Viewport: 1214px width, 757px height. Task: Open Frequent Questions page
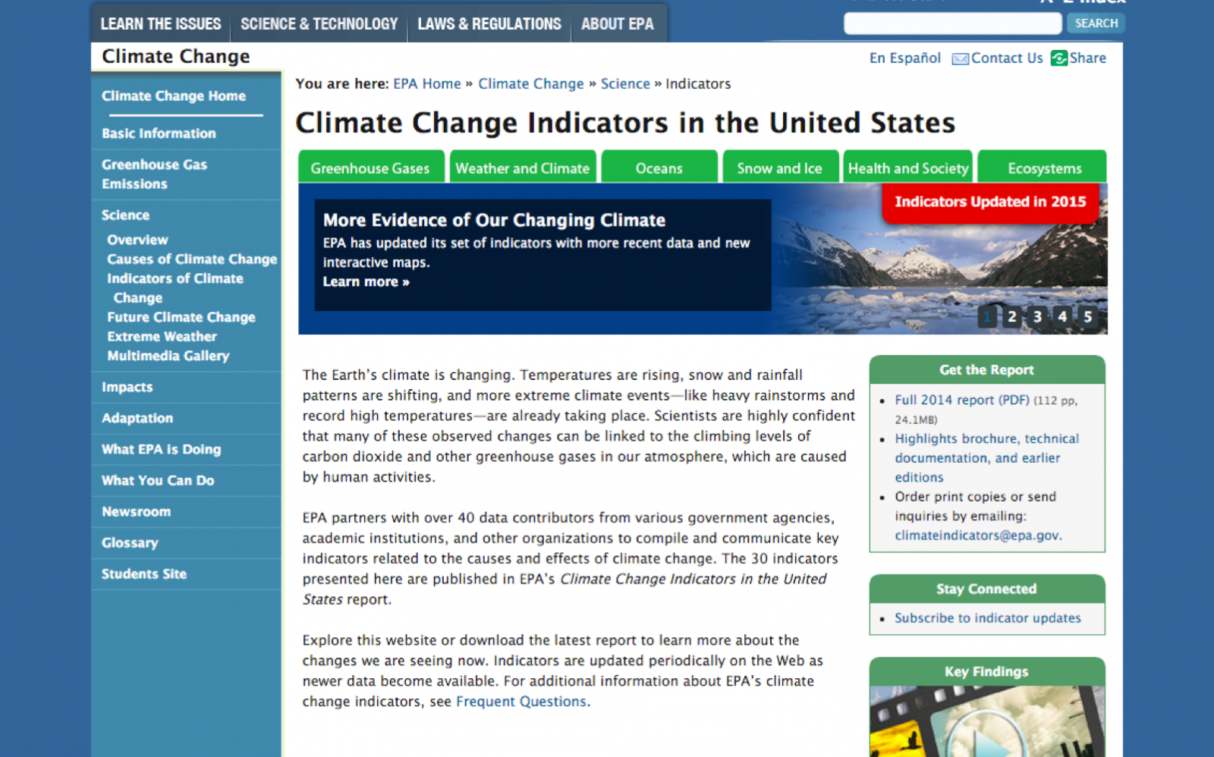(x=521, y=702)
